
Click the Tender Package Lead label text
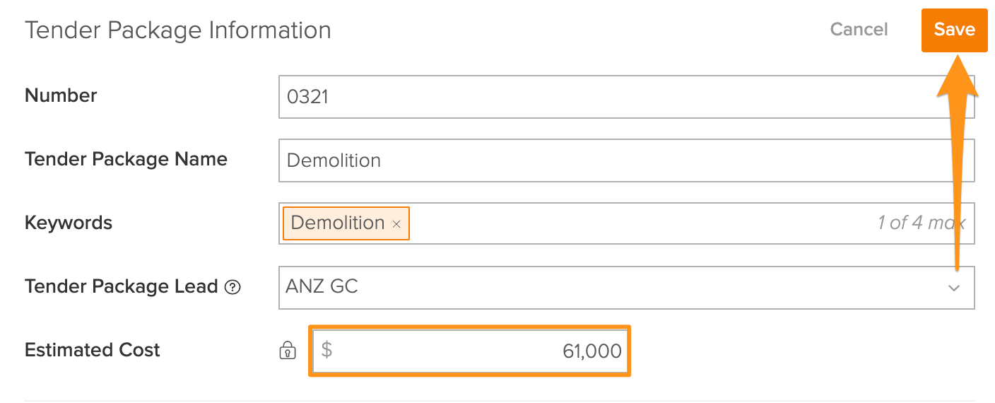click(121, 287)
